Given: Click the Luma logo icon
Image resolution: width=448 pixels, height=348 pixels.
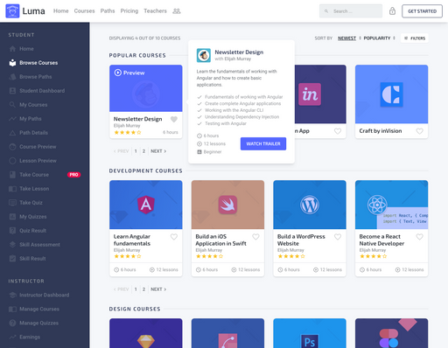Looking at the screenshot, I should (12, 11).
